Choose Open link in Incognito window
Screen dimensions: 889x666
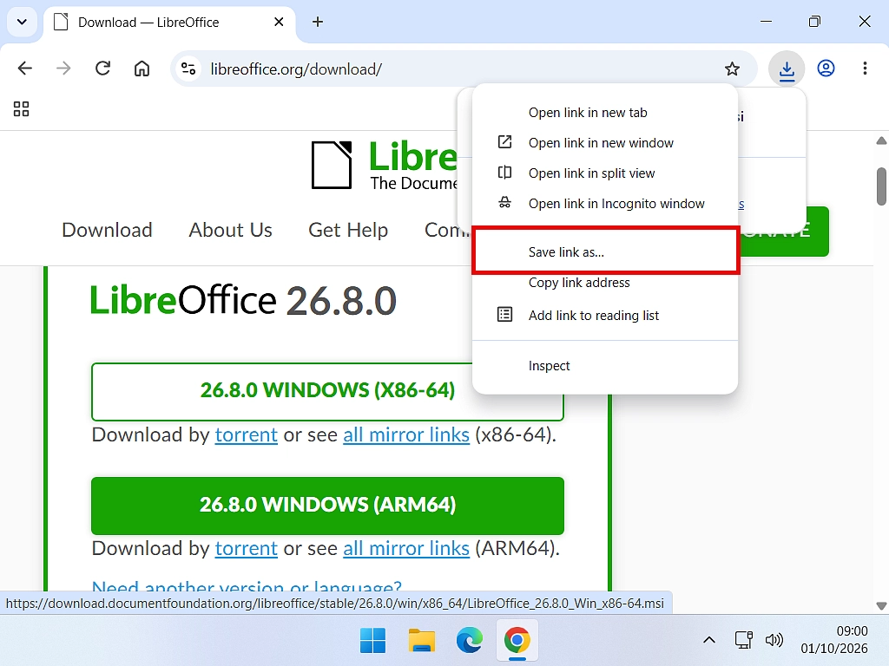tap(604, 204)
